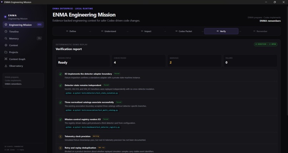288x153 pixels.
Task: Click the Passed badge on Mission-control registry row
Action: 106,119
